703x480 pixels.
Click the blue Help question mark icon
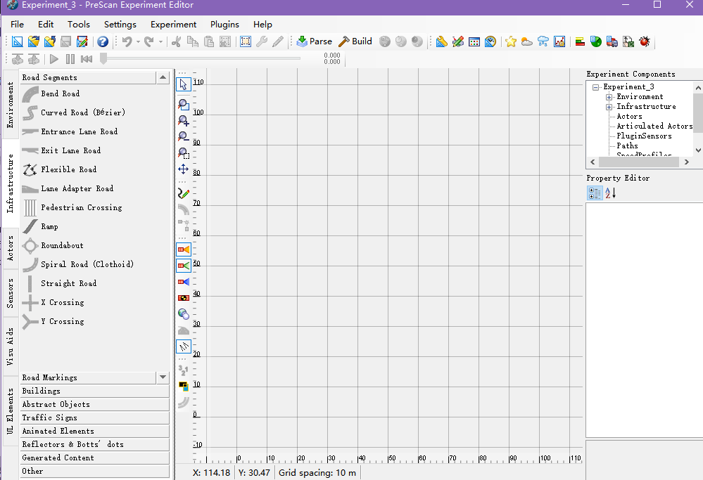pyautogui.click(x=103, y=41)
